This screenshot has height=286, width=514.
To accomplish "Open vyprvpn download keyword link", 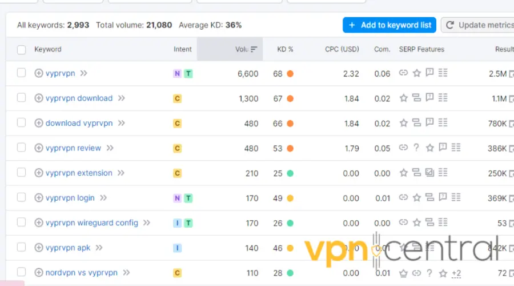I will (79, 98).
